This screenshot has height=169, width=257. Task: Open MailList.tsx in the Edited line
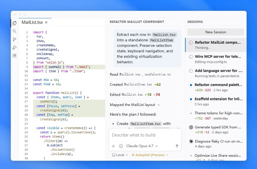click(x=132, y=95)
